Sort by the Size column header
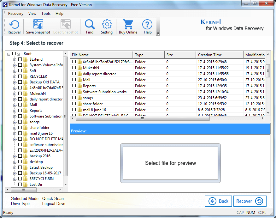This screenshot has width=276, height=218. (x=180, y=55)
